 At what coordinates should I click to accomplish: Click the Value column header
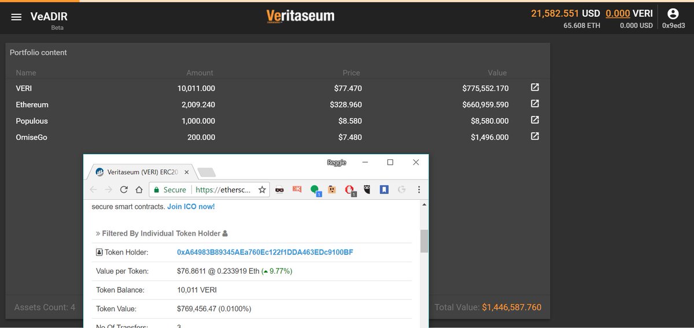[x=497, y=73]
